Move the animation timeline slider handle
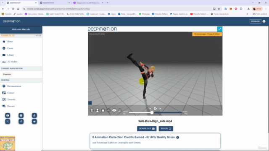This screenshot has height=151, width=269. pos(152,113)
